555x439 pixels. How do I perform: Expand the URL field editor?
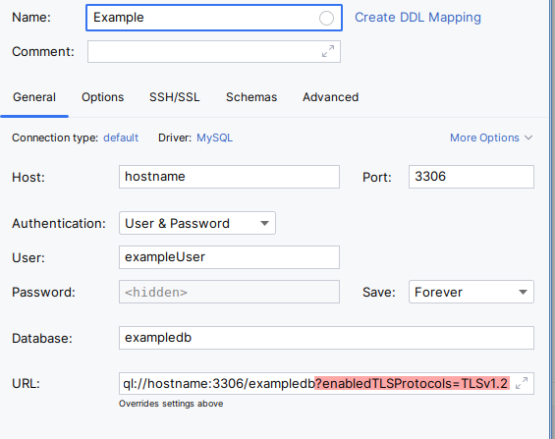(522, 383)
